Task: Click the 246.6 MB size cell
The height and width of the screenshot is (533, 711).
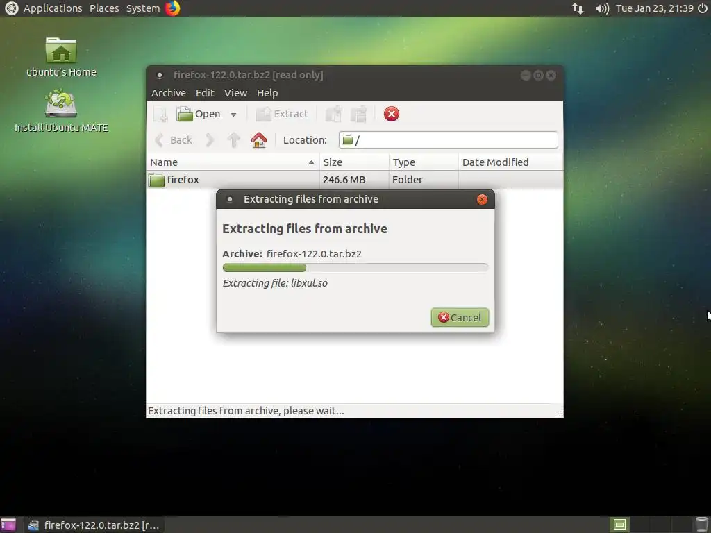Action: 344,180
